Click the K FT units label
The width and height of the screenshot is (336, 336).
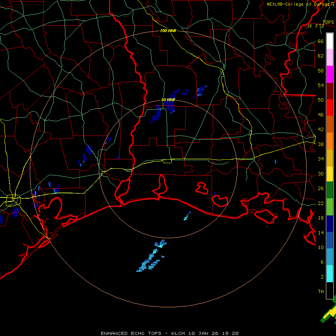point(315,26)
